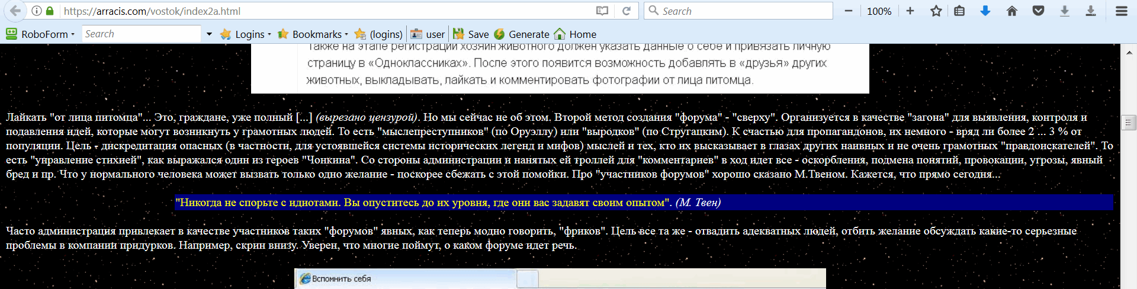
Task: Bookmark this page with the star
Action: click(936, 11)
